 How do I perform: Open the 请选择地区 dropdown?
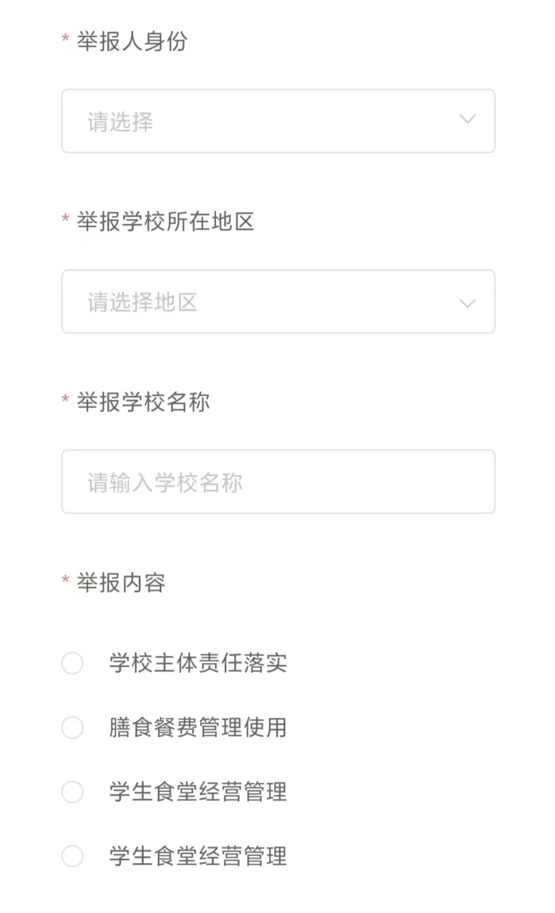[277, 302]
